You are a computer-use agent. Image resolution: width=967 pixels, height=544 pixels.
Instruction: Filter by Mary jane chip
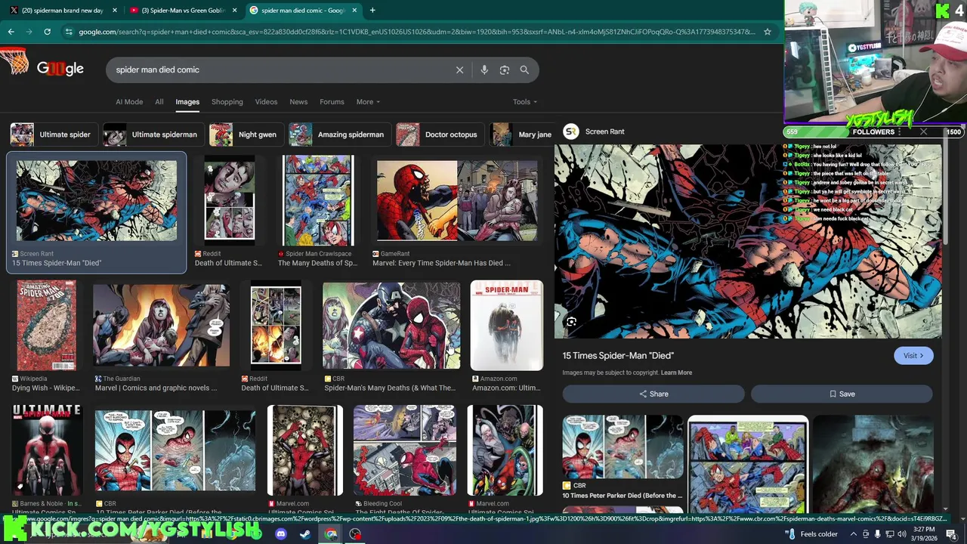[523, 134]
